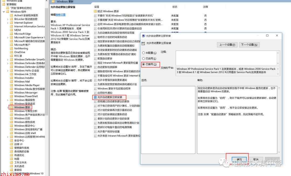Viewport: 291px width, 176px height.
Task: Expand the Internet Explorer tree node
Action: click(8, 23)
